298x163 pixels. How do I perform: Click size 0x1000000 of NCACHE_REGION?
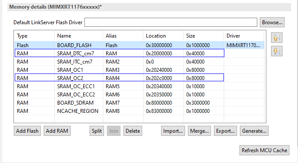[x=198, y=111]
